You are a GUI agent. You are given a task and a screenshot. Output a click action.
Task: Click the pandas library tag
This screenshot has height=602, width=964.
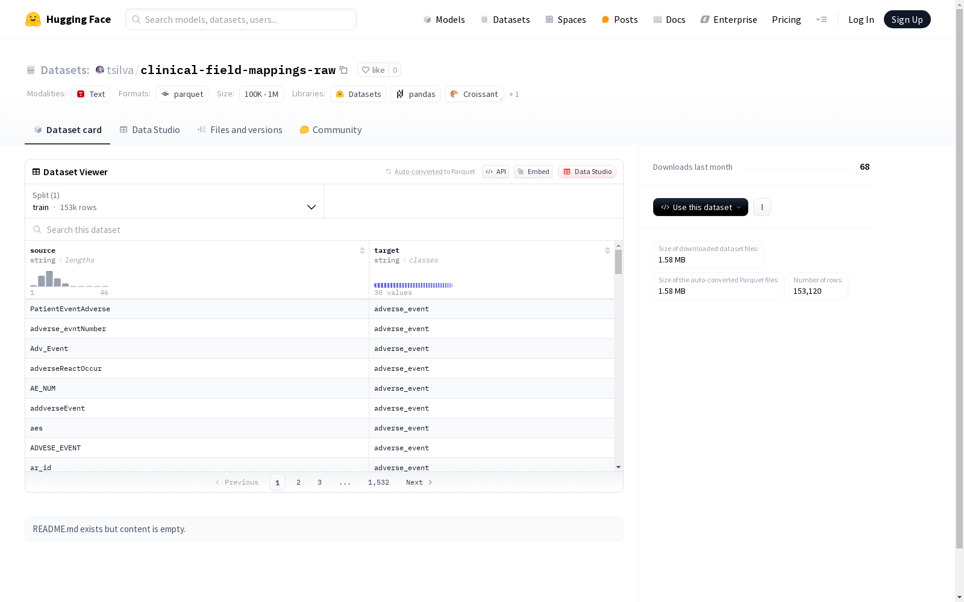pyautogui.click(x=416, y=94)
